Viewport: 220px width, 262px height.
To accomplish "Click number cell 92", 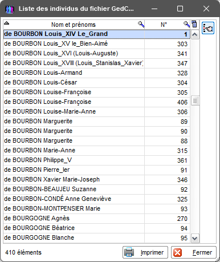I will pyautogui.click(x=168, y=190).
